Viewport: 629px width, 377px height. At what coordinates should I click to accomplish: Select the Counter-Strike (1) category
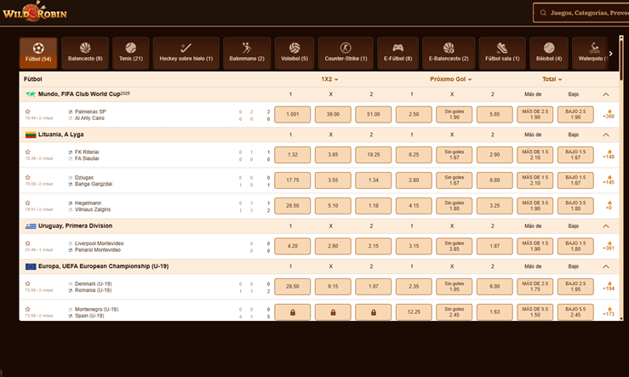click(x=346, y=53)
